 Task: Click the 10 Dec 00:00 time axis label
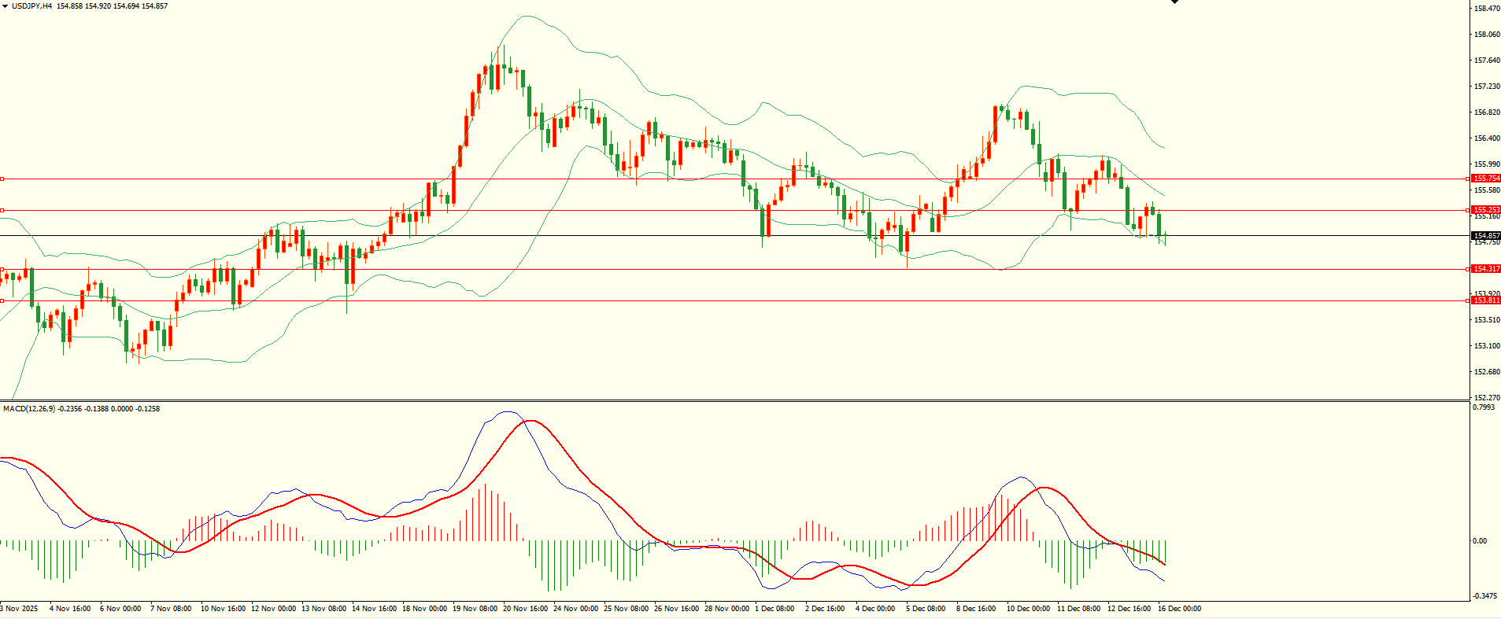[x=1028, y=609]
